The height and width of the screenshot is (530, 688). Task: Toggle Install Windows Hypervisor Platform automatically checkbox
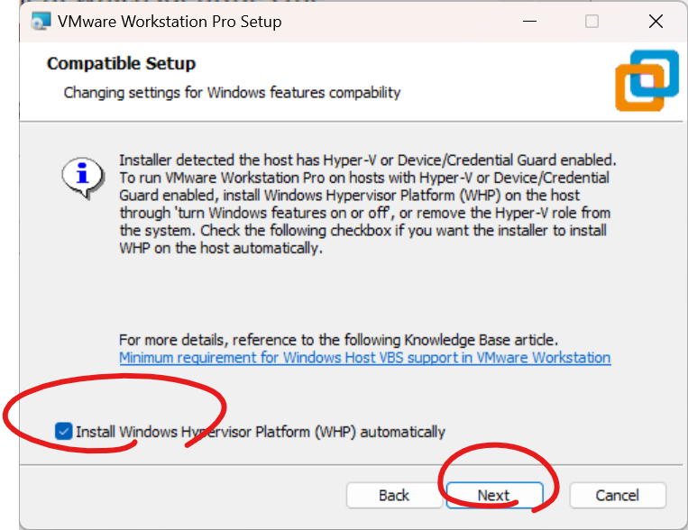[64, 431]
